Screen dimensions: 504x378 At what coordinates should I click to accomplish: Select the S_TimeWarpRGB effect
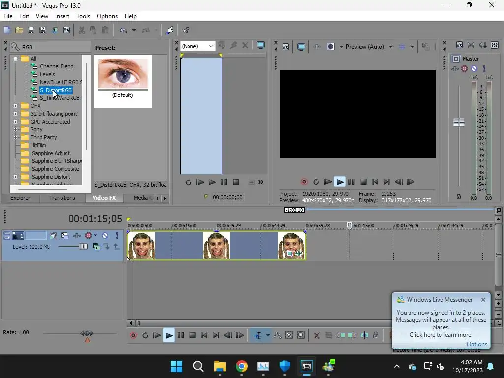[x=60, y=98]
